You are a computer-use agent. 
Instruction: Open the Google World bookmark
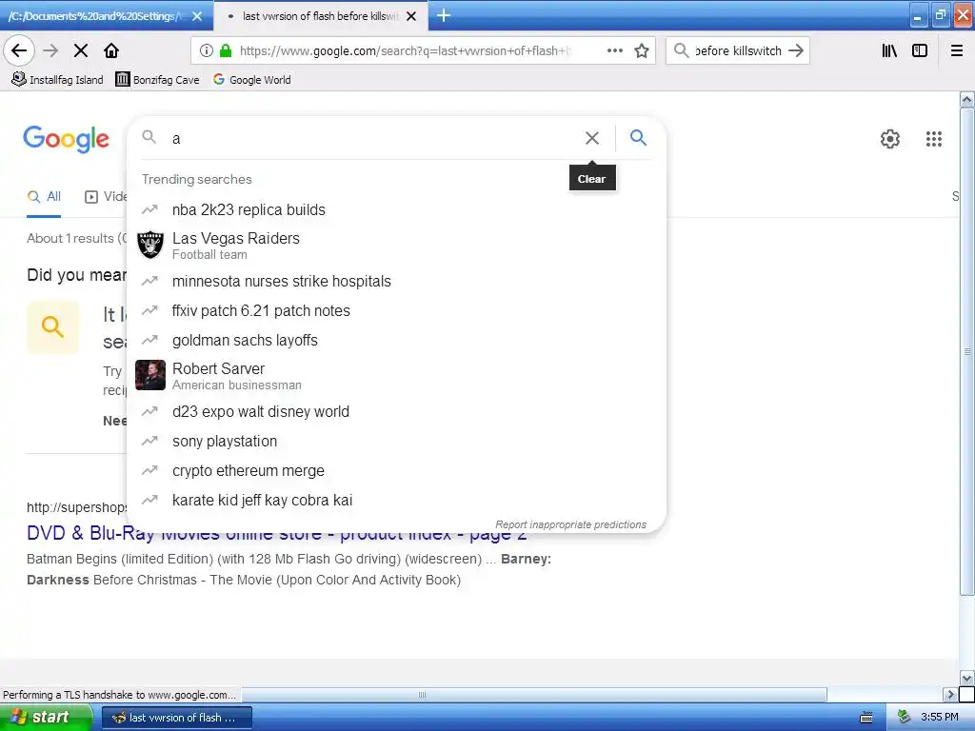click(x=251, y=80)
